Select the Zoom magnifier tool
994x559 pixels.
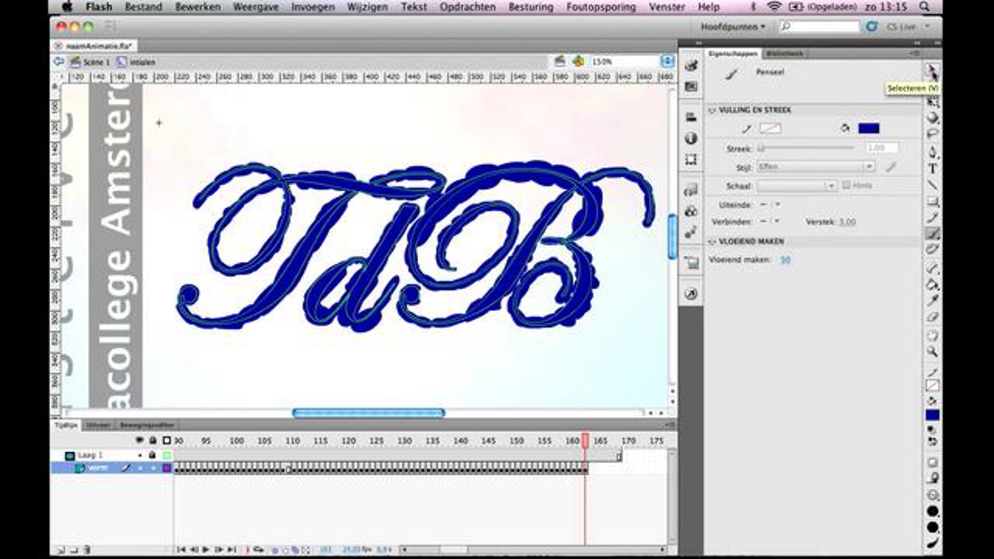pos(932,352)
